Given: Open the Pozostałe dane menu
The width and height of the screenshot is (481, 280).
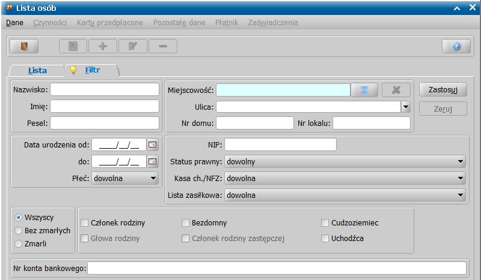Looking at the screenshot, I should coord(179,23).
